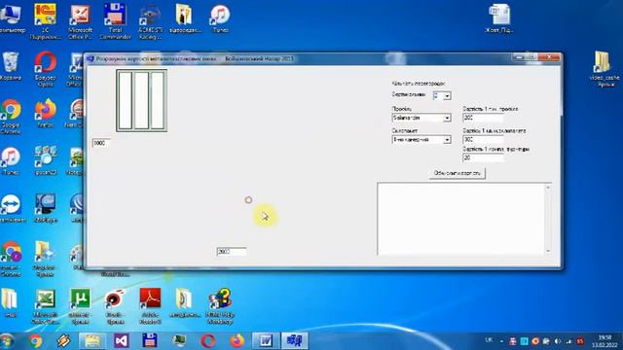Launch Opera browser desktop shortcut
The height and width of the screenshot is (350, 623).
click(x=45, y=69)
